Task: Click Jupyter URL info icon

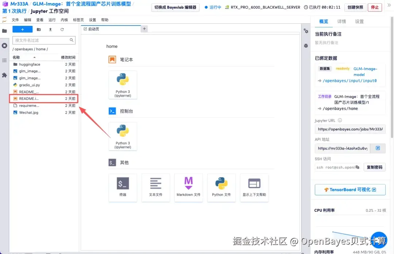Action: coord(340,121)
